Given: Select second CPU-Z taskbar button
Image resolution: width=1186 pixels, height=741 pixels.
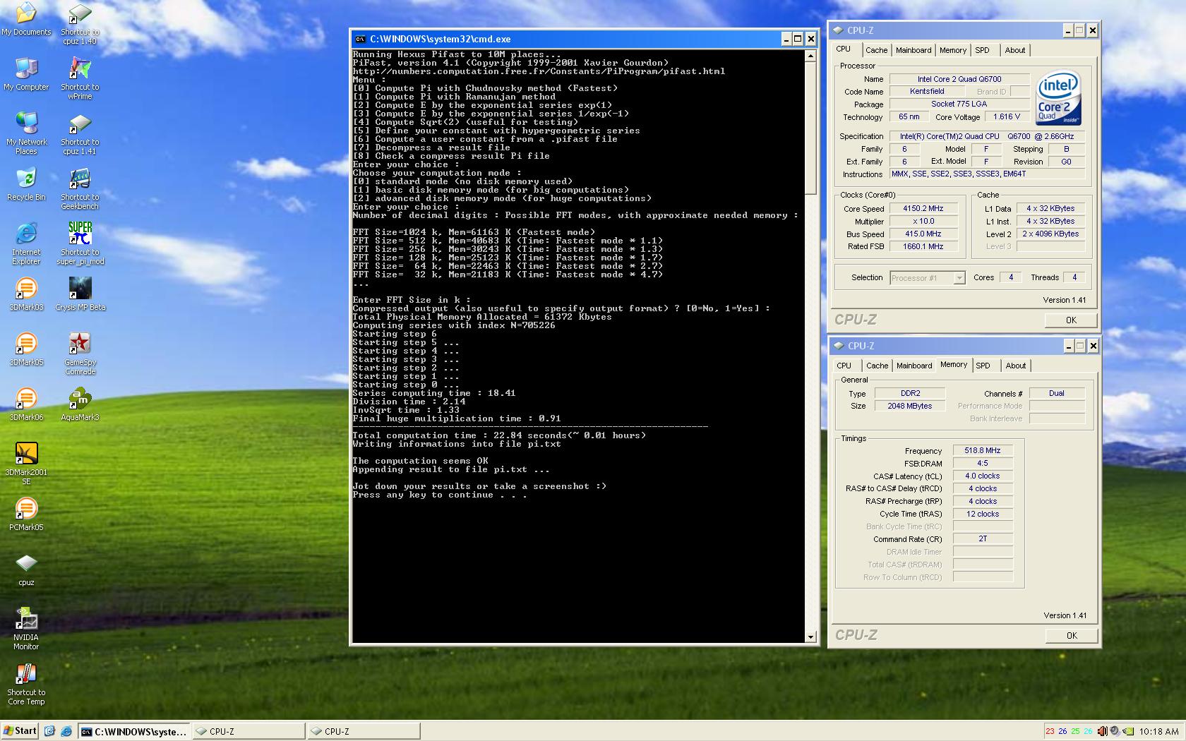Looking at the screenshot, I should click(x=364, y=731).
